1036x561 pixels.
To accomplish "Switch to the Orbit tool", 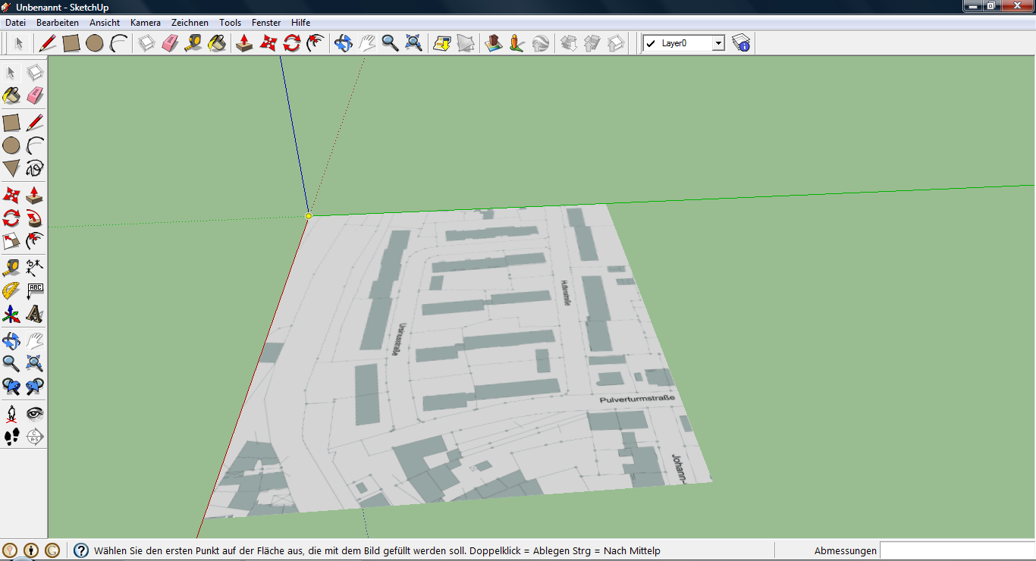I will (x=342, y=43).
